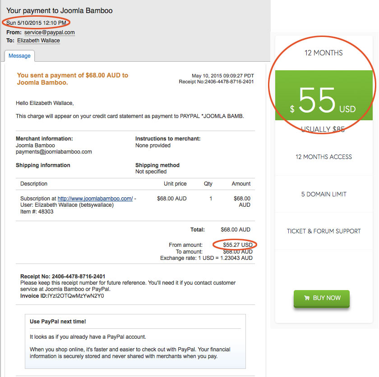This screenshot has height=377, width=379.
Task: Click the 'Please keep this receipt number' notice
Action: [128, 286]
